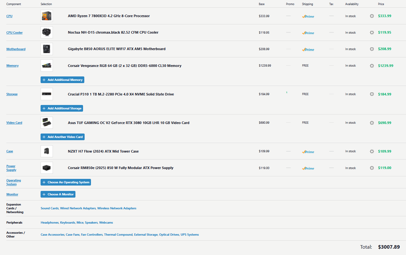
Task: Browse Webcams peripherals link
Action: (106, 223)
